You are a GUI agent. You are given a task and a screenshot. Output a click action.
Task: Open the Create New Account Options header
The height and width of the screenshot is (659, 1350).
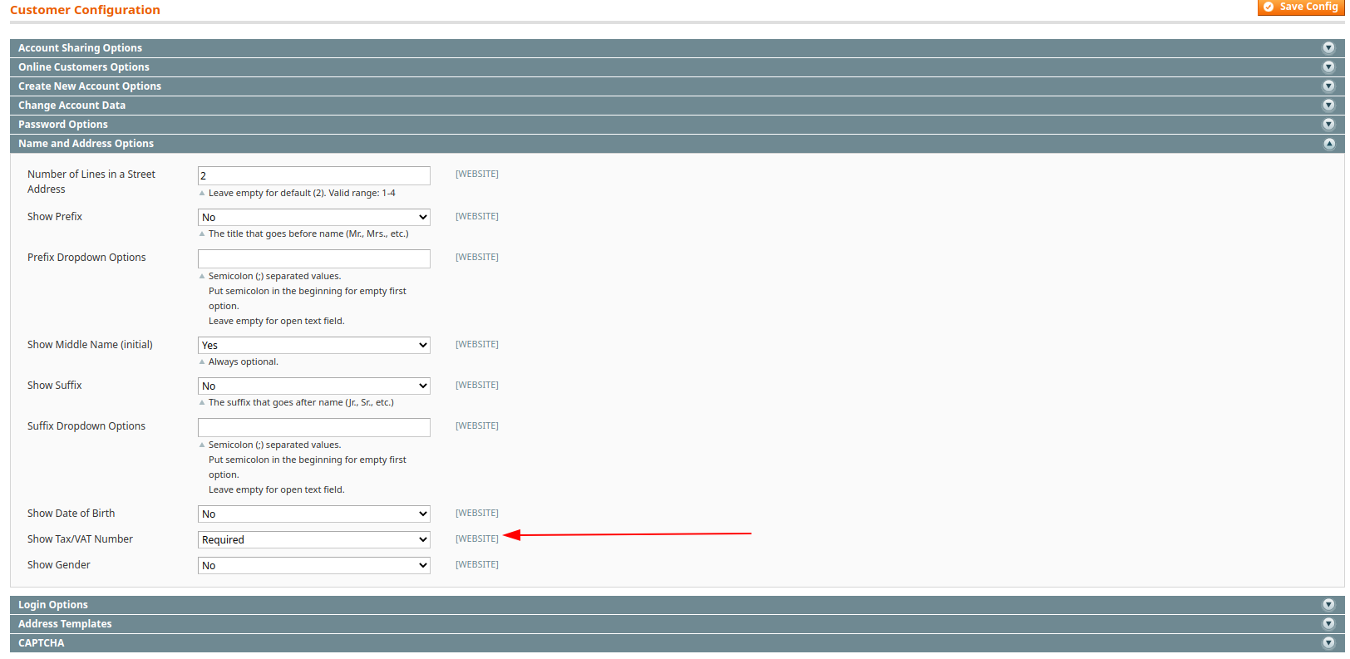pos(677,86)
